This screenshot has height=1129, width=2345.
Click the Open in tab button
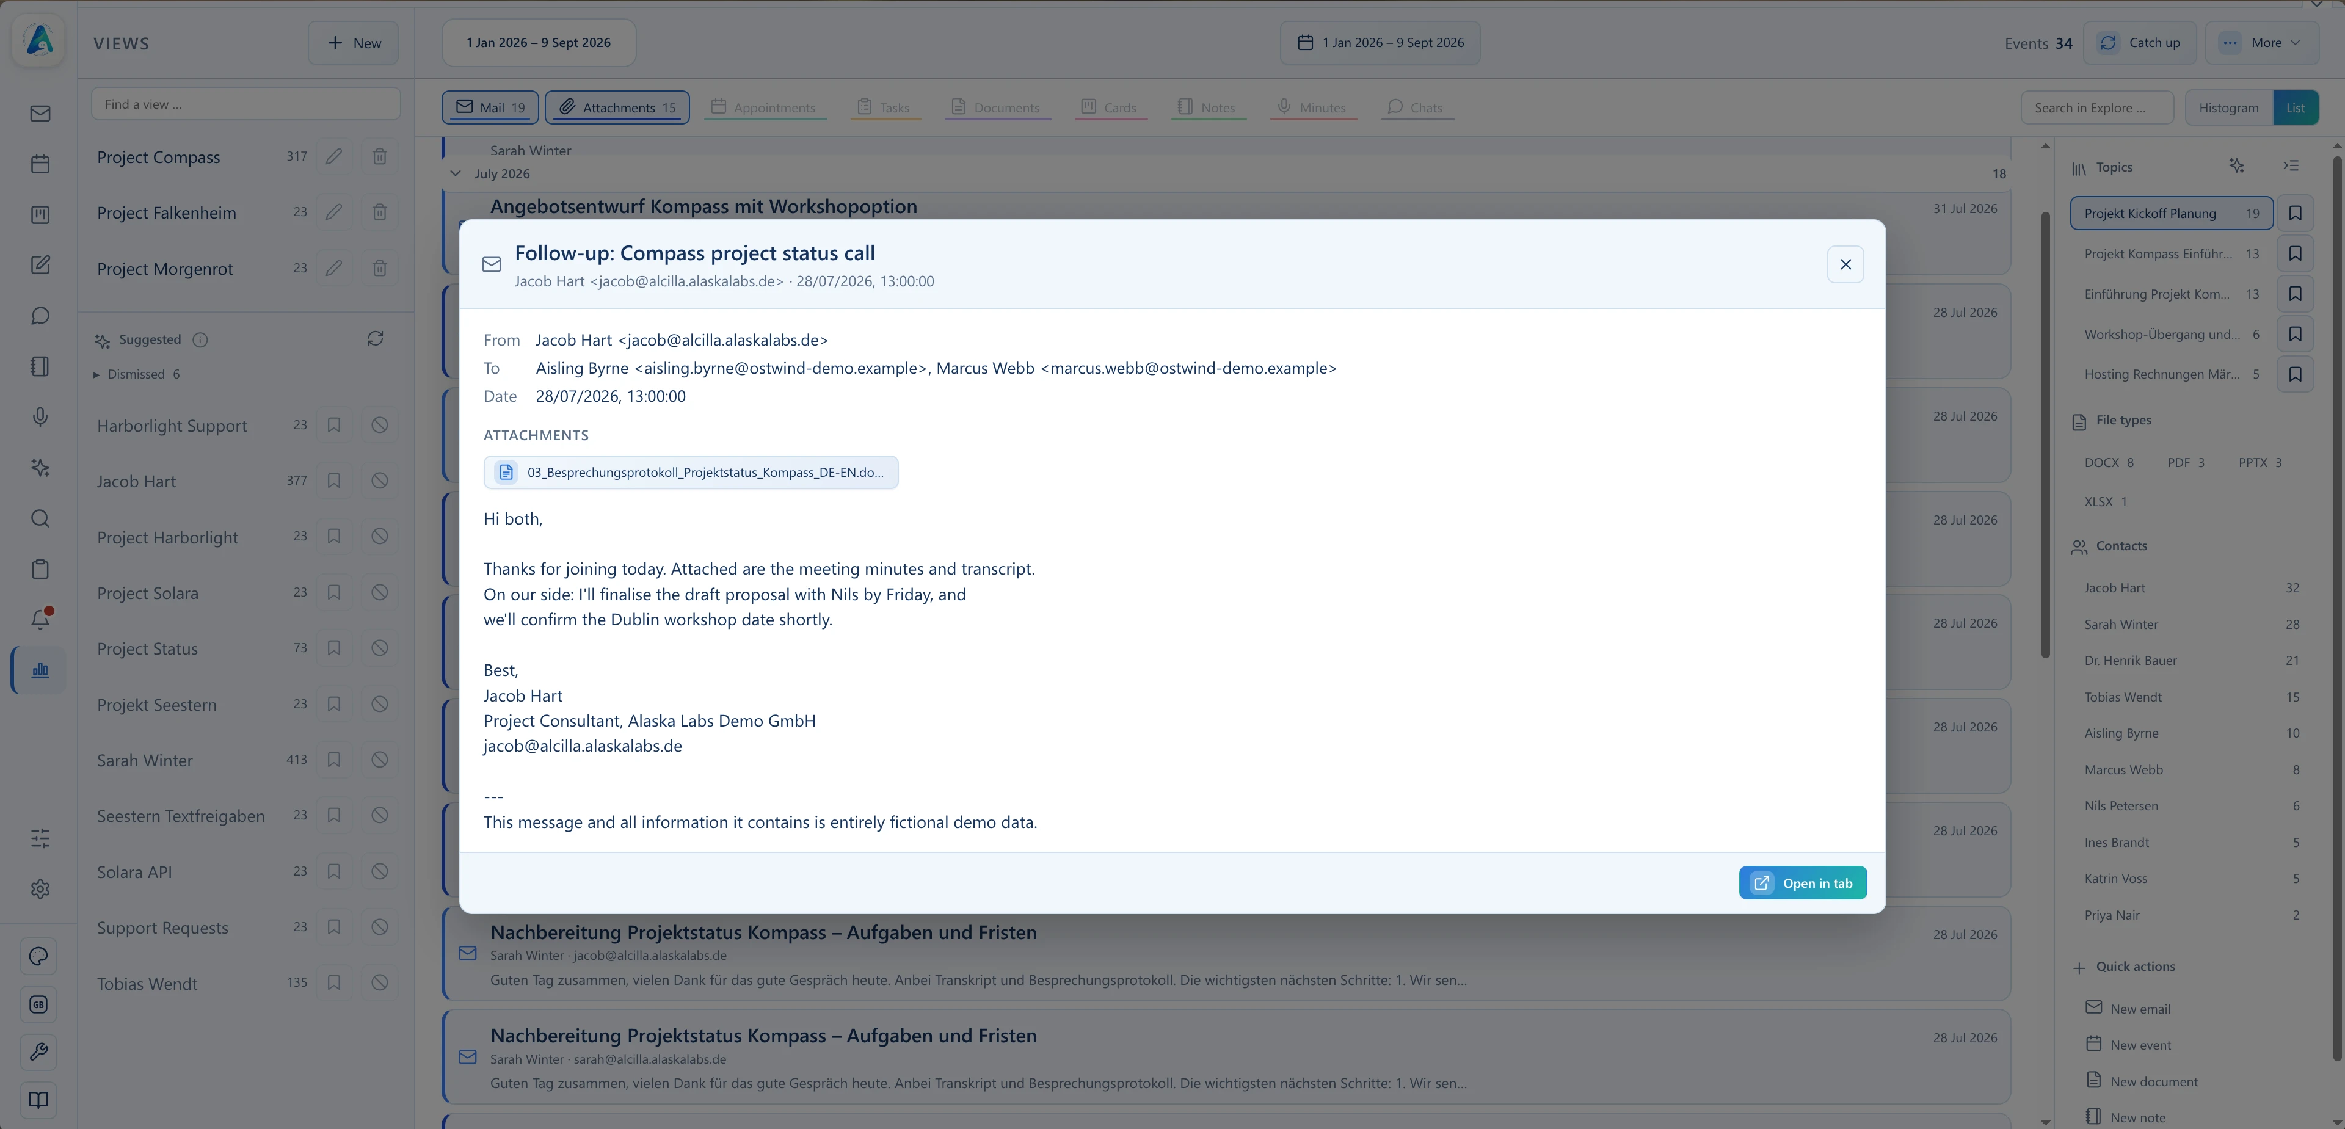(1803, 883)
